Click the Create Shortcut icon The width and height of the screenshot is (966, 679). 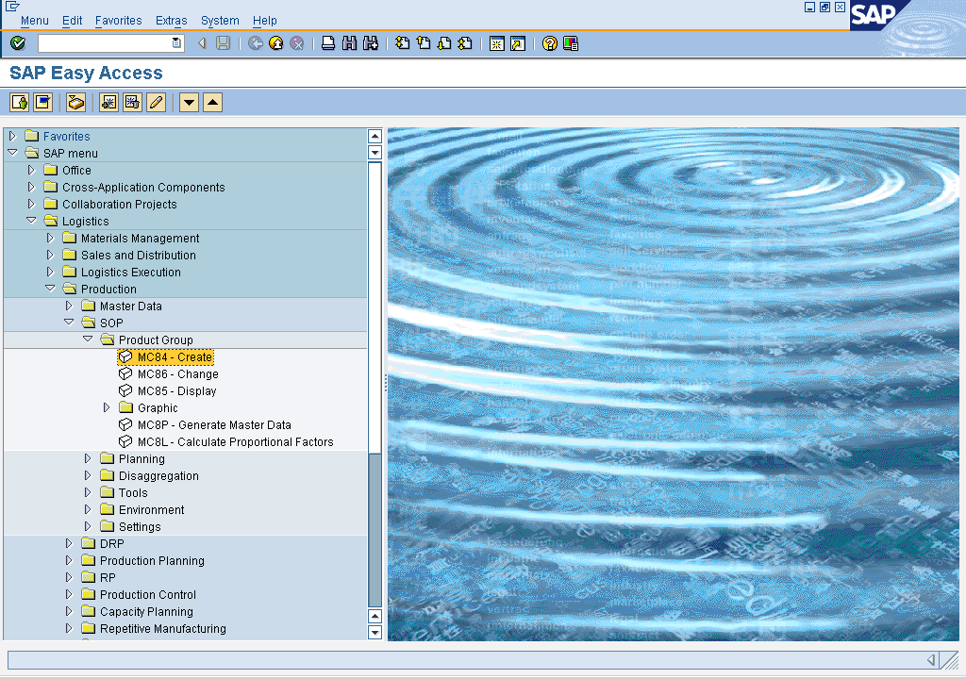point(518,43)
